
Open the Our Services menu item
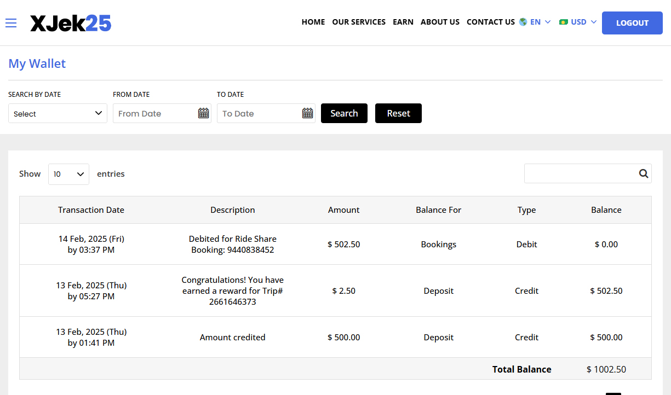tap(359, 22)
